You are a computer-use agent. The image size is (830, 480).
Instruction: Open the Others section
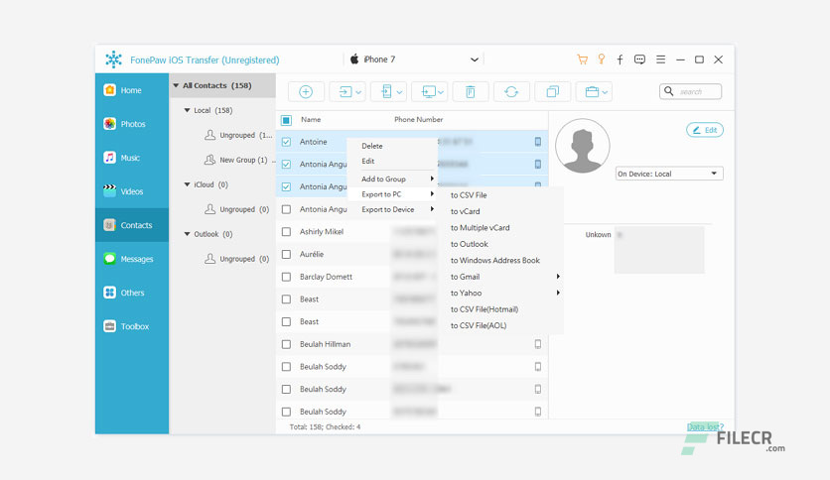pyautogui.click(x=132, y=293)
